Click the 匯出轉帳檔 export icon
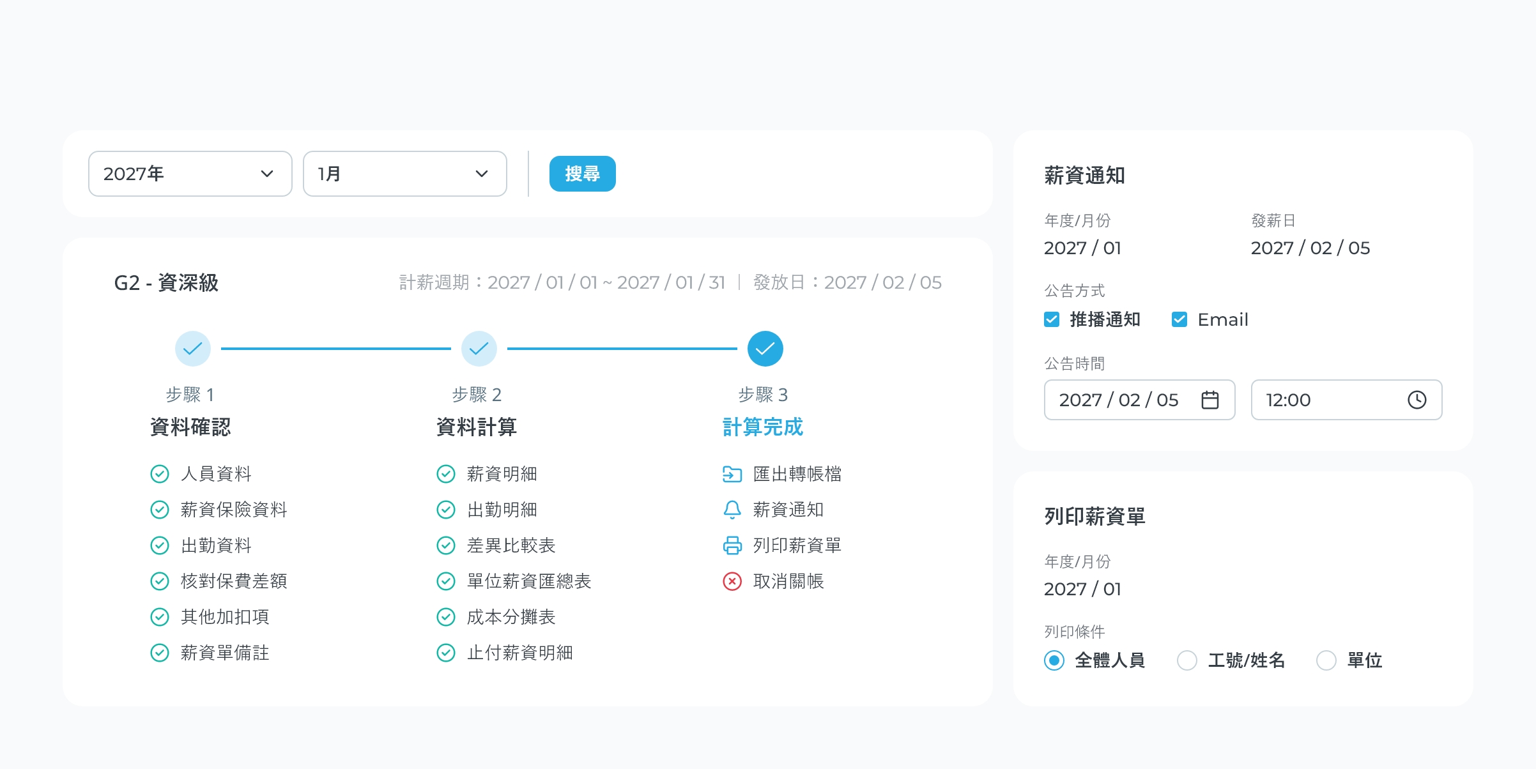This screenshot has width=1536, height=769. 732,474
